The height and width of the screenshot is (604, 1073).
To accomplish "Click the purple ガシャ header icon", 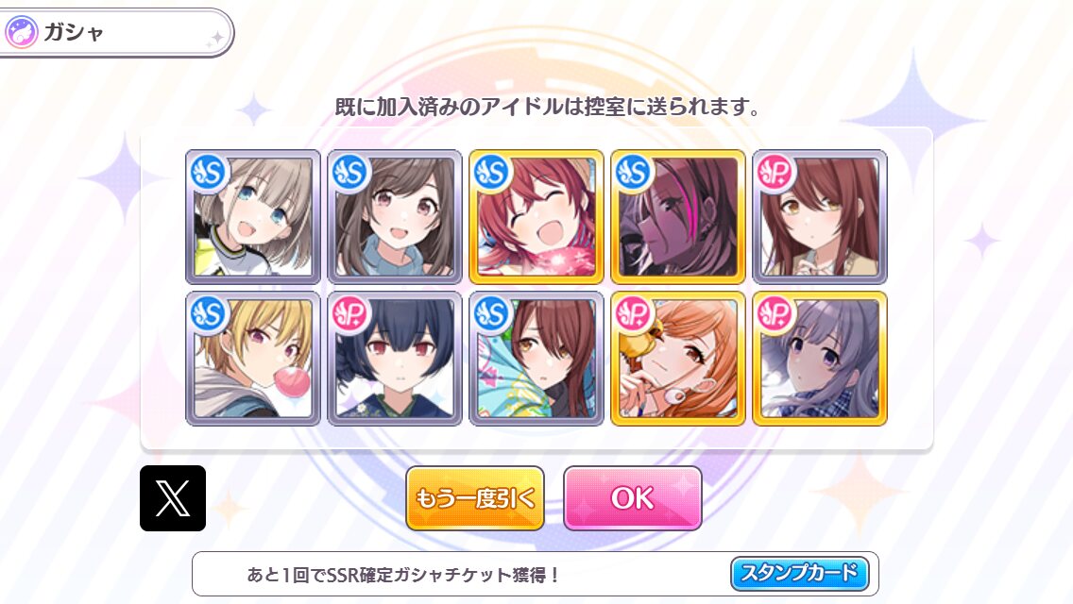I will tap(21, 32).
